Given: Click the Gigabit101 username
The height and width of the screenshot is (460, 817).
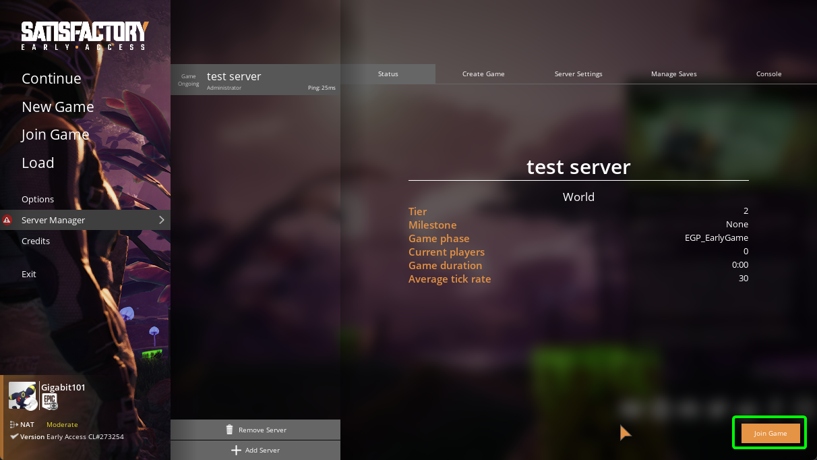Looking at the screenshot, I should point(63,388).
